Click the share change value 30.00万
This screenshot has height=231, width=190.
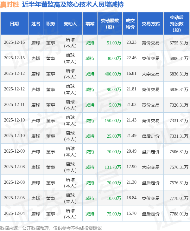coord(114,58)
